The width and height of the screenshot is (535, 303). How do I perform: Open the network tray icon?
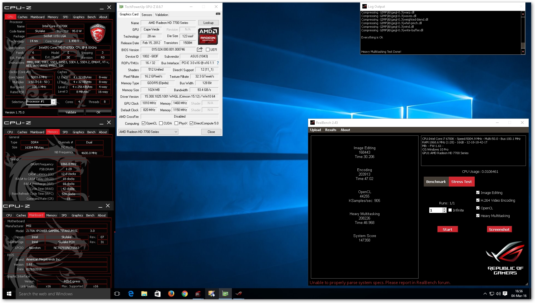(x=492, y=294)
